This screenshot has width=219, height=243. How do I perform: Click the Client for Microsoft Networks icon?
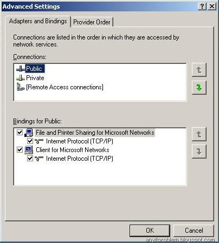tap(29, 150)
